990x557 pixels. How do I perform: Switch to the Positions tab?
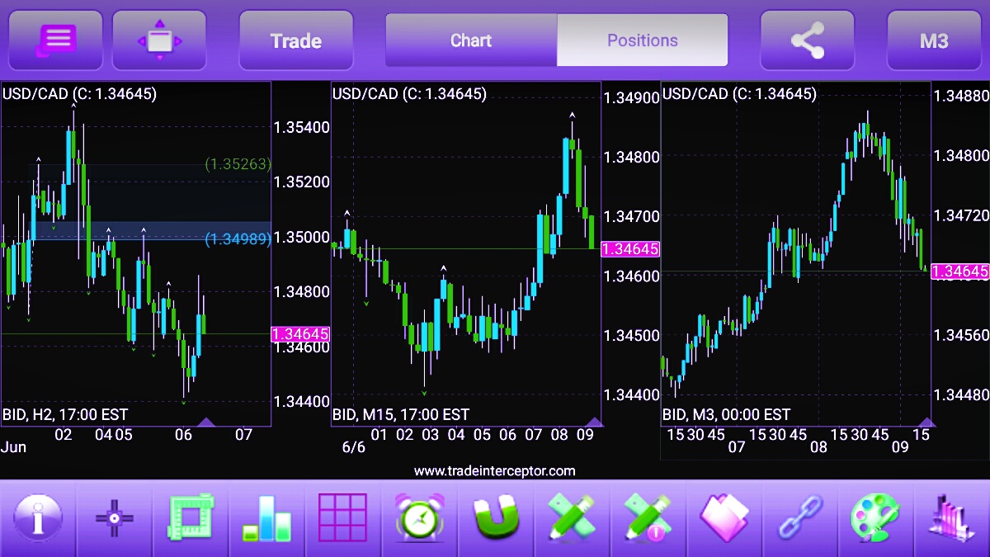pyautogui.click(x=643, y=40)
